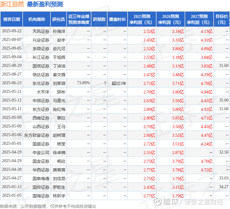The height and width of the screenshot is (209, 230).
Task: Select institution 长江证券
Action: pos(41,57)
